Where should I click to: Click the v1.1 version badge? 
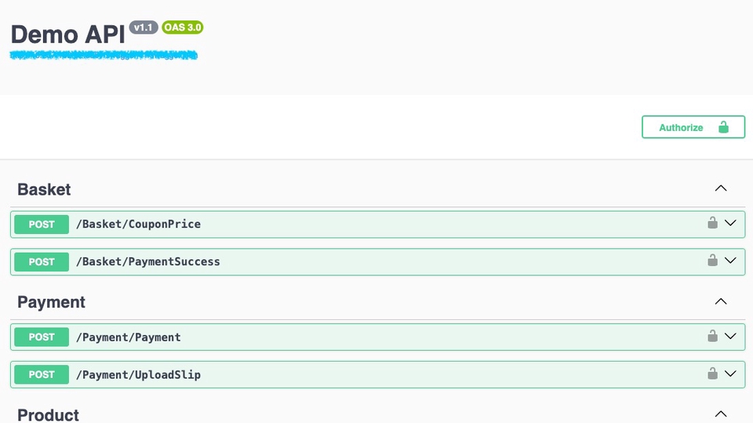[x=144, y=27]
